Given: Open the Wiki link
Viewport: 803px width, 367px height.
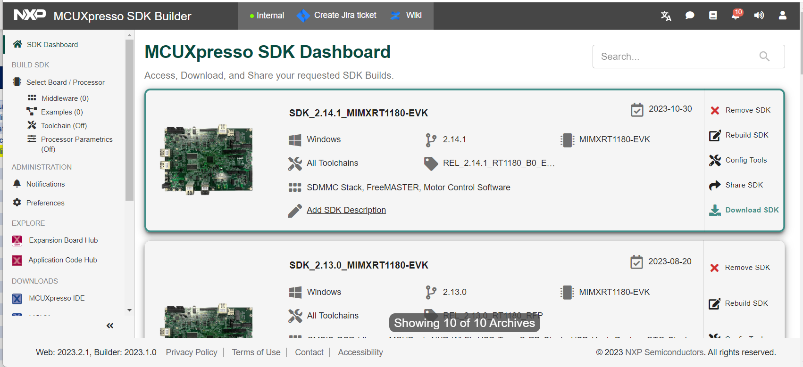Looking at the screenshot, I should click(x=406, y=15).
